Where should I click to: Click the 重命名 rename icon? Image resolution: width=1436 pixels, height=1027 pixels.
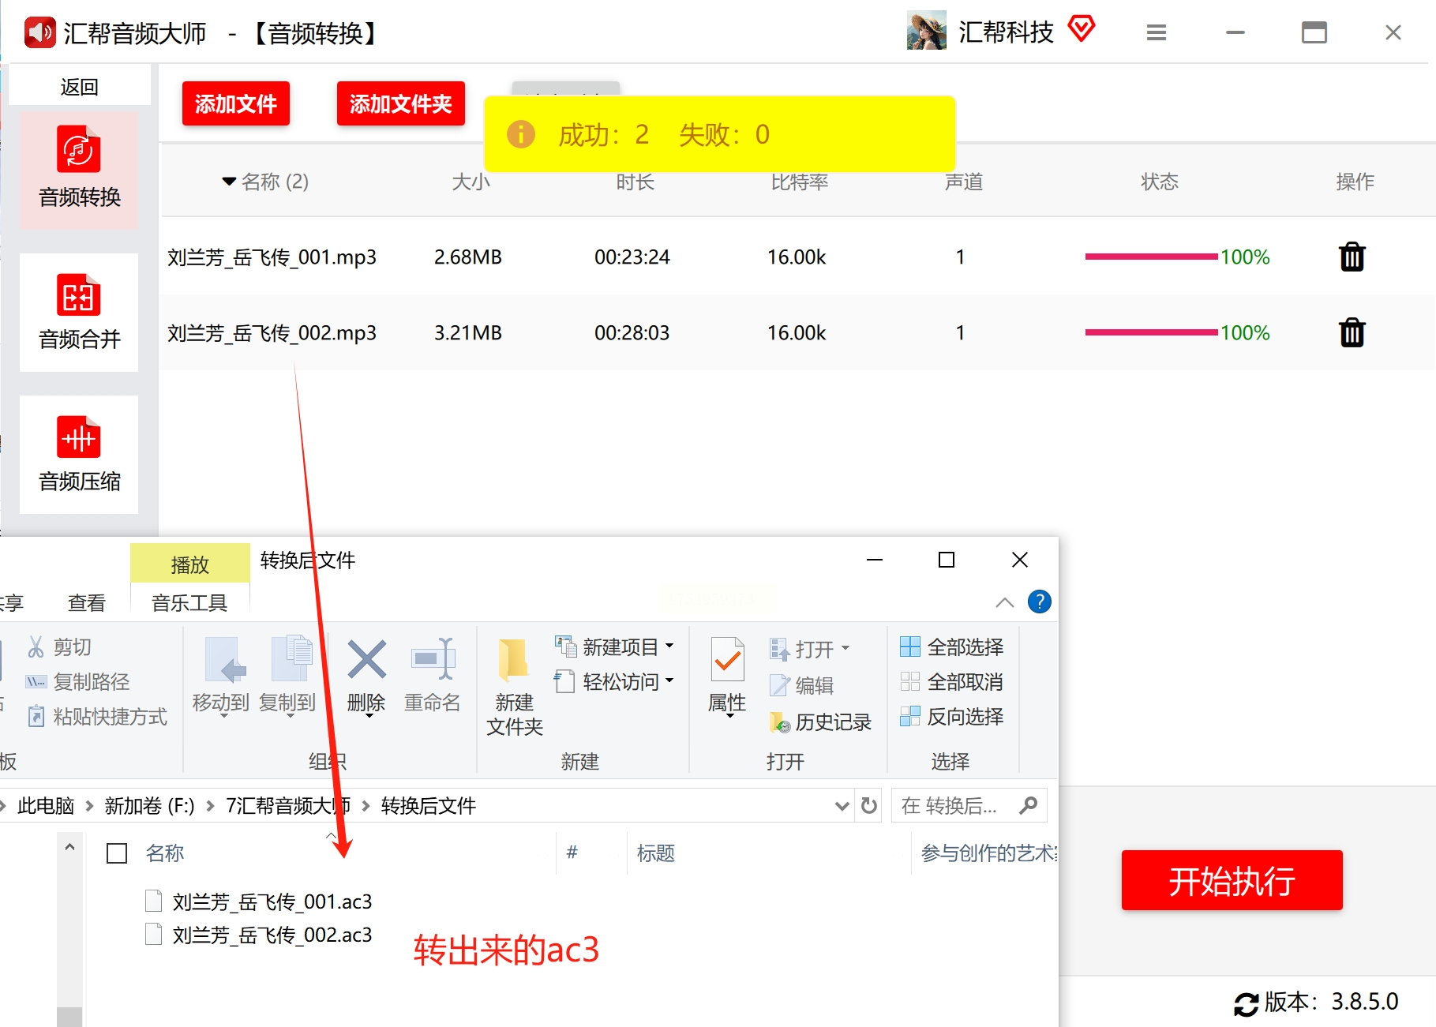tap(433, 659)
